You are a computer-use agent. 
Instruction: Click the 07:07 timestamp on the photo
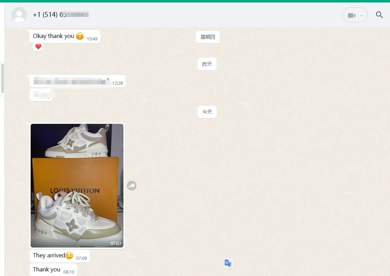116,244
